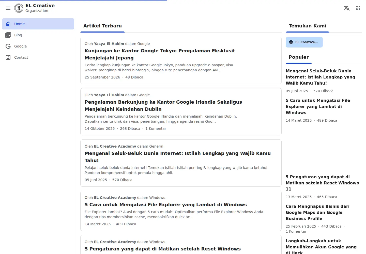The width and height of the screenshot is (366, 254).
Task: Click the EL Creative logo emblem
Action: click(x=19, y=8)
